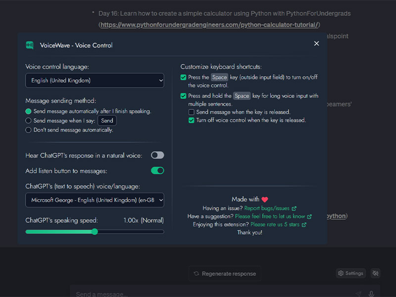
Task: Choose Don't send message automatically
Action: coord(28,130)
